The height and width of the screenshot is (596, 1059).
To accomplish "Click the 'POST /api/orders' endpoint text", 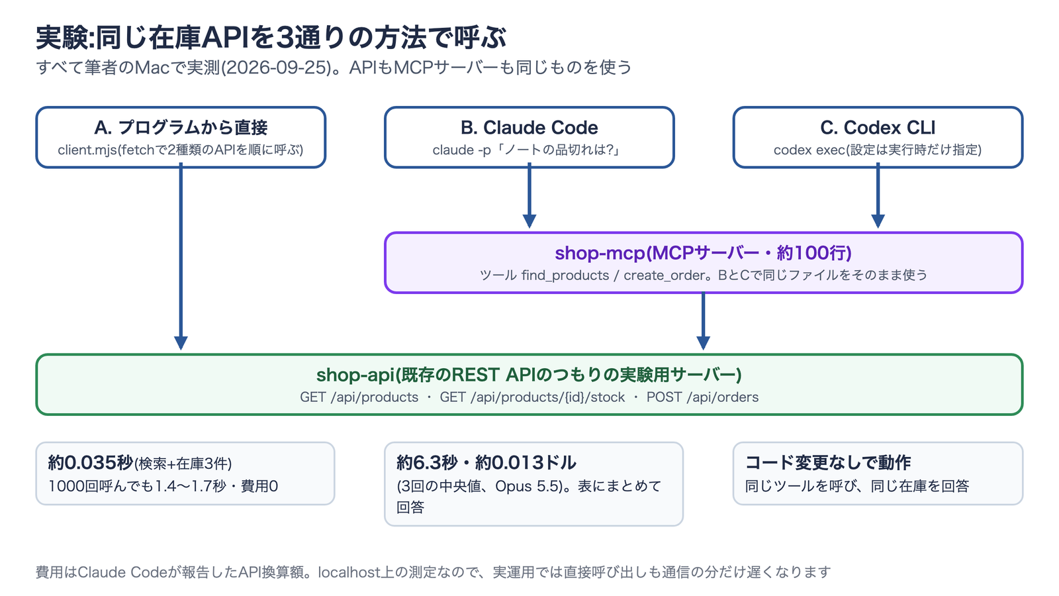I will (702, 397).
